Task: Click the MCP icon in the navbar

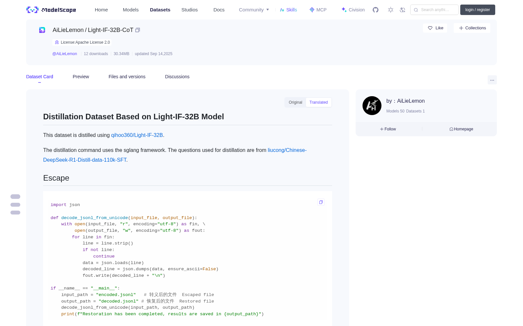Action: click(x=312, y=10)
